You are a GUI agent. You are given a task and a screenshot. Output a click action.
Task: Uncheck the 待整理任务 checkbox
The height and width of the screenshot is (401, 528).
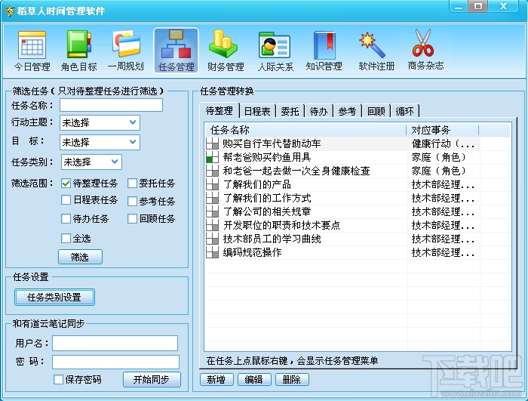[x=66, y=184]
